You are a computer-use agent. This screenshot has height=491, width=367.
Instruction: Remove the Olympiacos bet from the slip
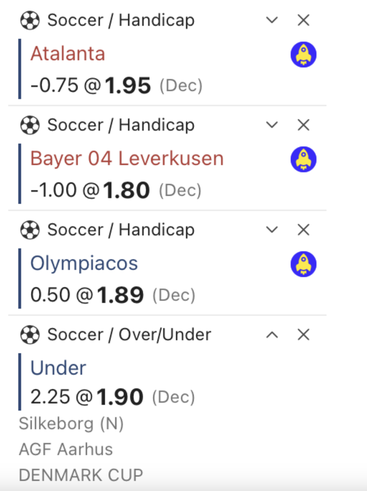pyautogui.click(x=303, y=230)
